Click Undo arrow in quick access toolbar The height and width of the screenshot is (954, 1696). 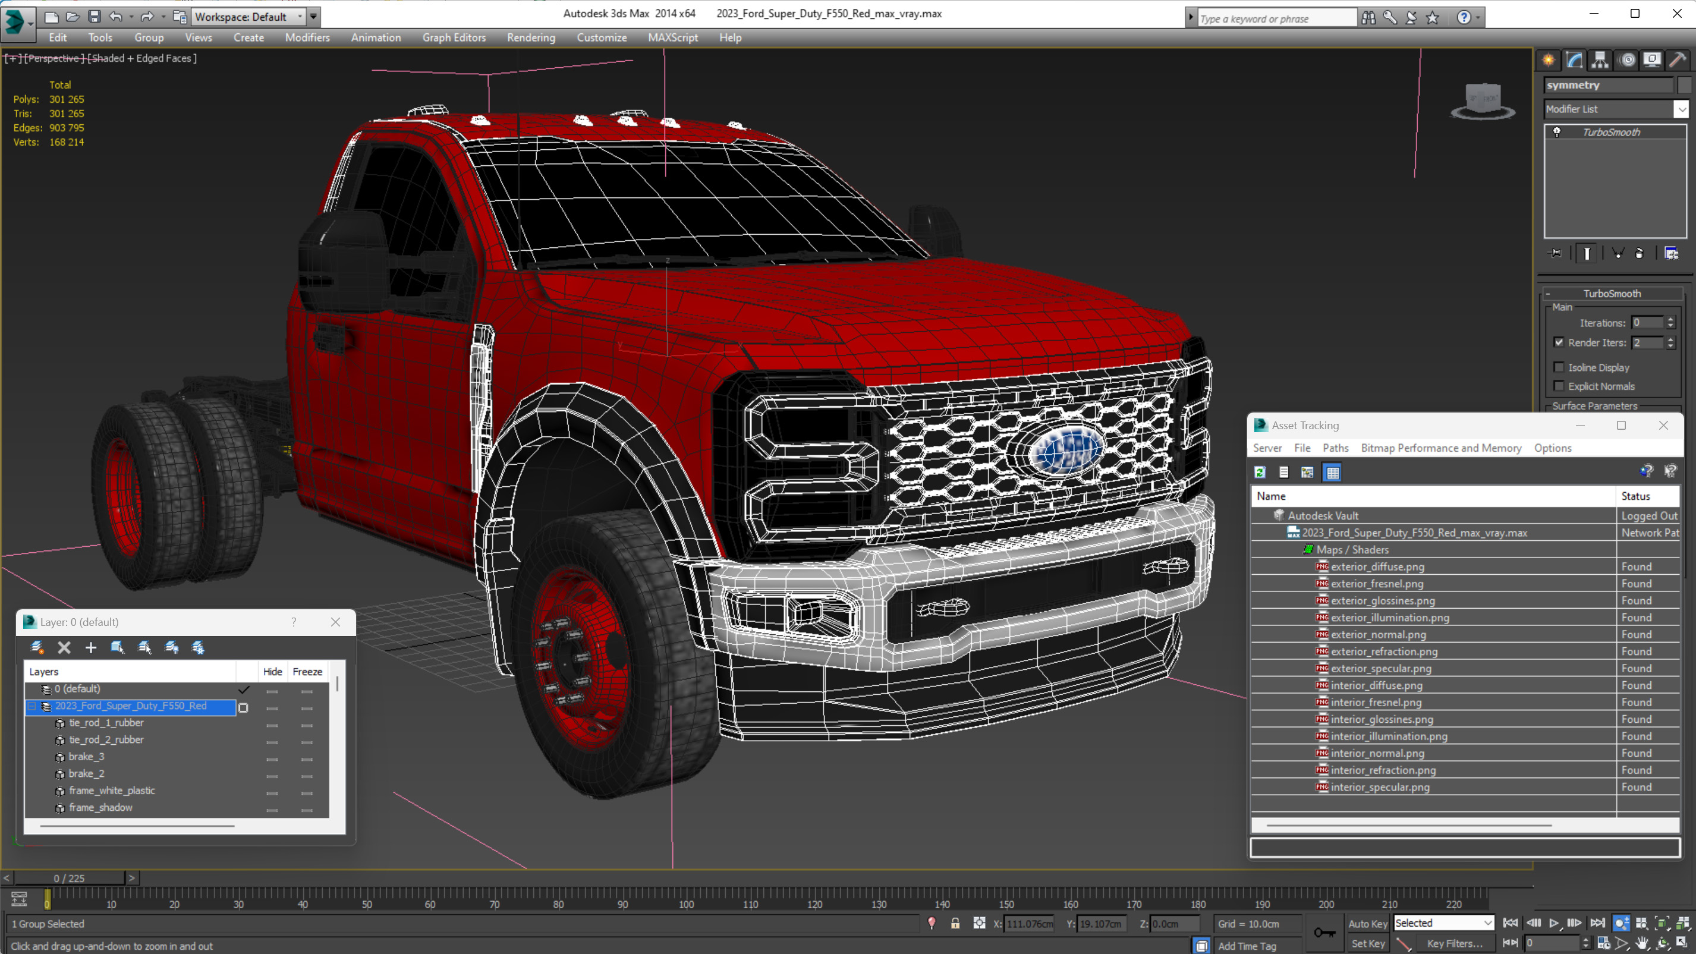(x=116, y=17)
